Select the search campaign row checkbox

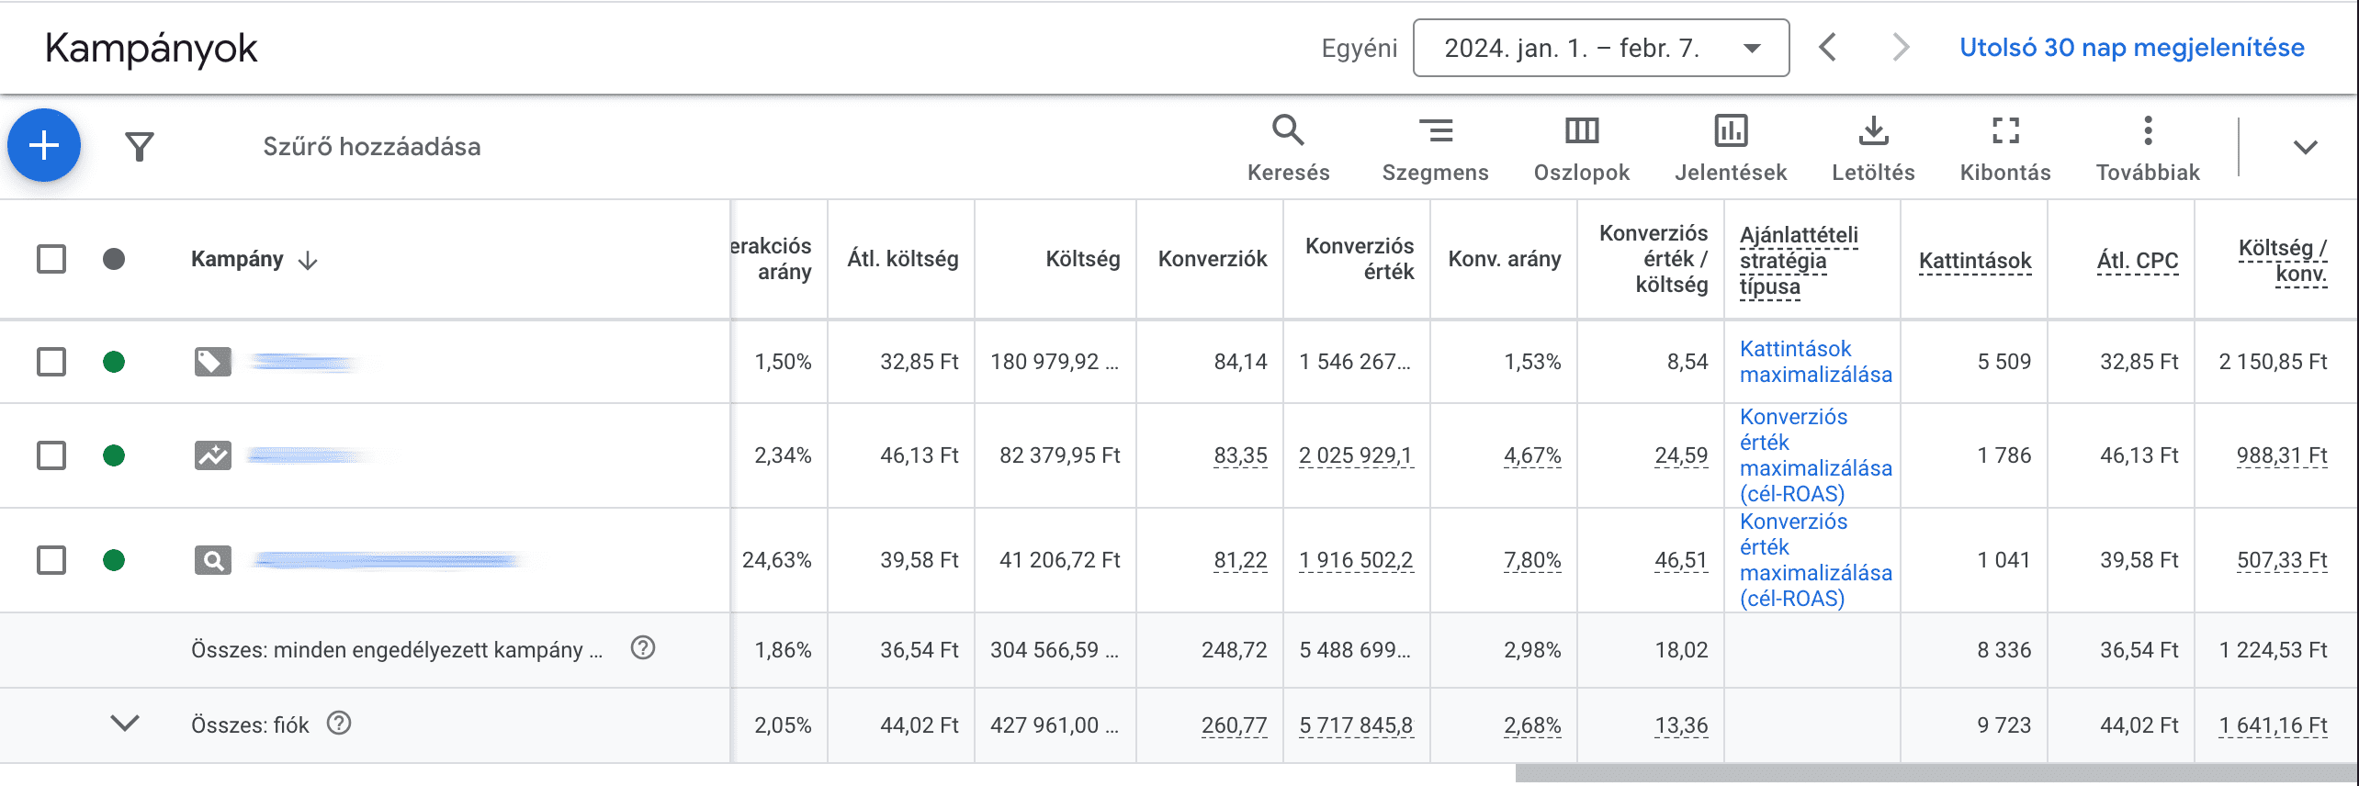coord(51,560)
